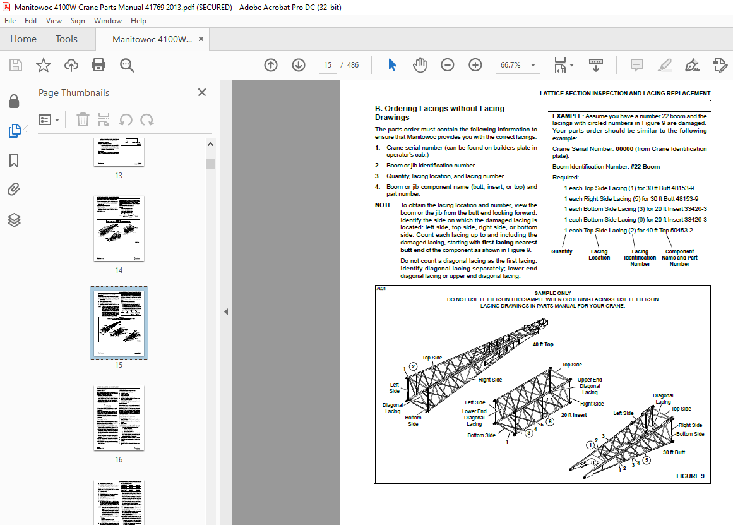Switch to the Home tab

click(x=23, y=39)
